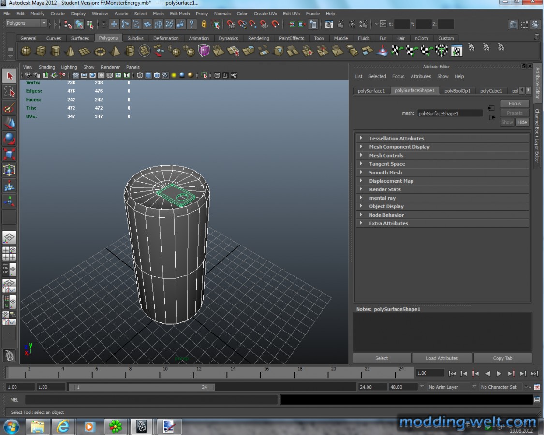Viewport: 544px width, 435px height.
Task: Toggle Attribute Editor display icon at top right
Action: (x=513, y=24)
